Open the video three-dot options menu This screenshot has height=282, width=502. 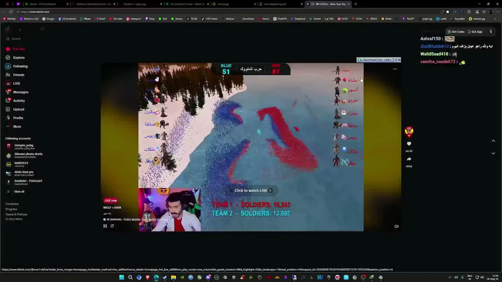(395, 69)
